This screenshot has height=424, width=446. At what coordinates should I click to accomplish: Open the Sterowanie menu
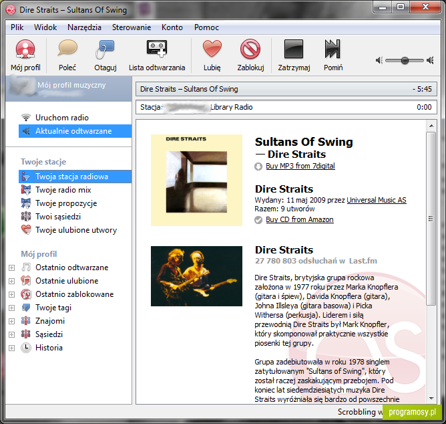click(132, 27)
